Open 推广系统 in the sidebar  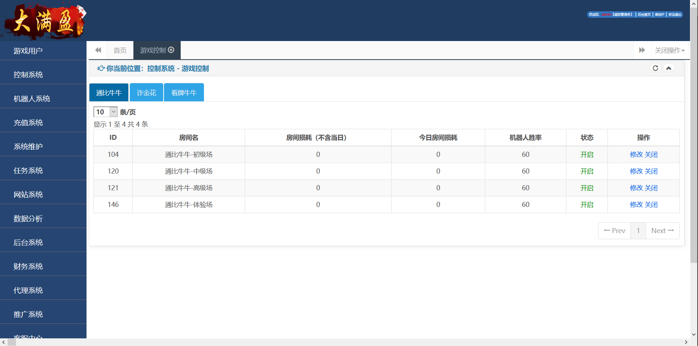coord(43,314)
